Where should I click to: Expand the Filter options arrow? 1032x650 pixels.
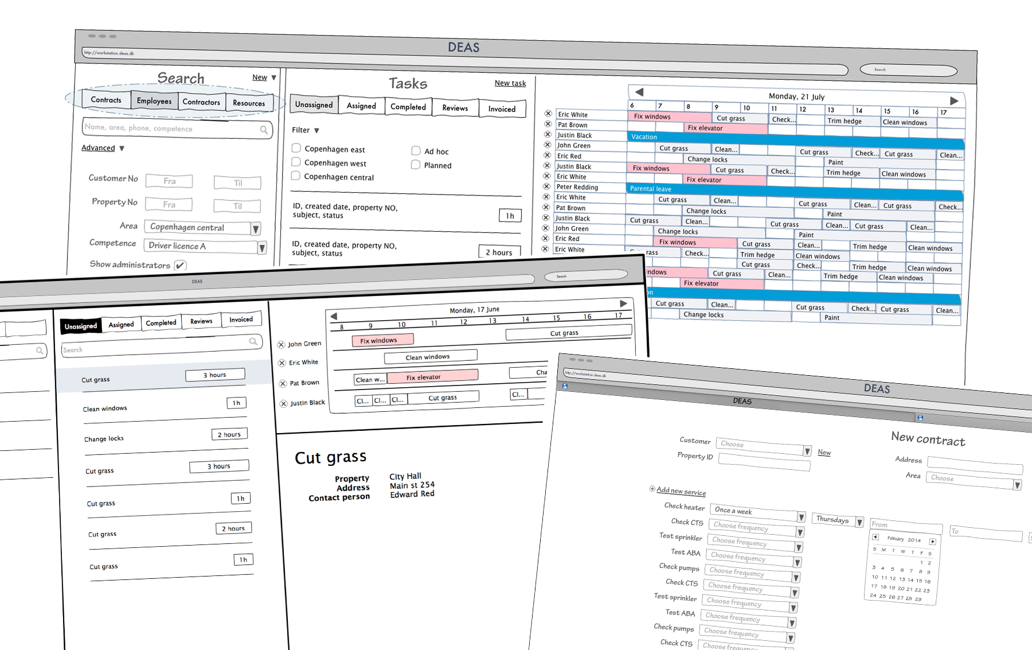(316, 130)
